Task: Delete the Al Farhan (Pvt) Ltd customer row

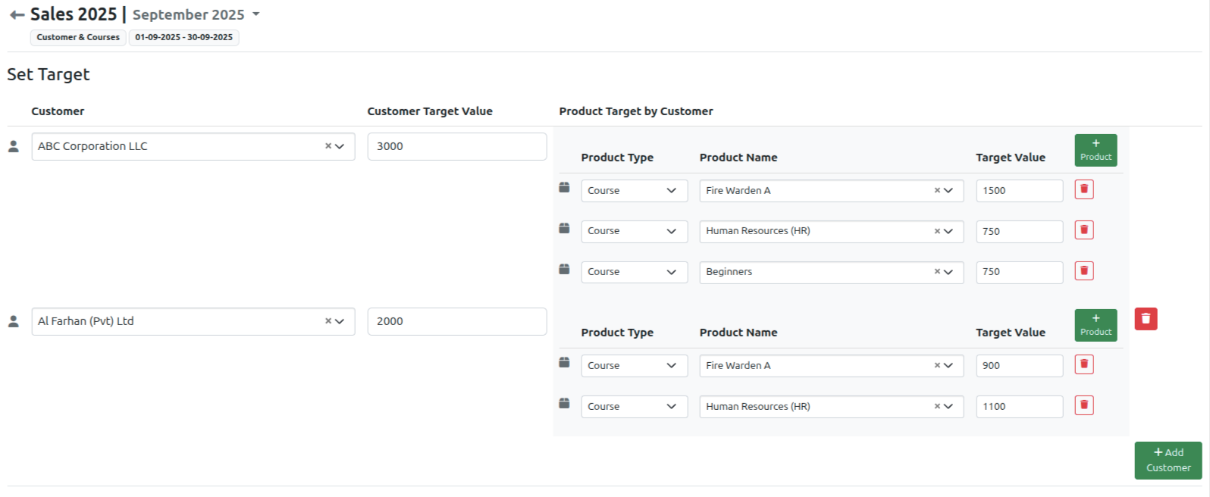Action: coord(1146,319)
